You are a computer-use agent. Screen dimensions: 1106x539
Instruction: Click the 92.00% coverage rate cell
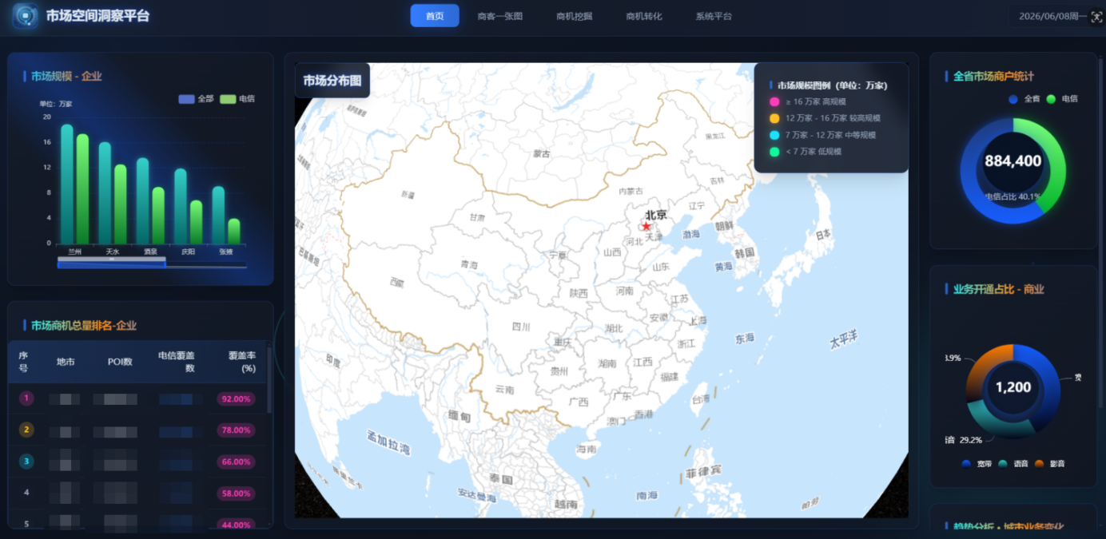click(236, 398)
